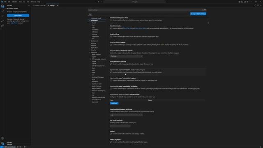
Task: Open the Terminal menu
Action: click(x=33, y=2)
